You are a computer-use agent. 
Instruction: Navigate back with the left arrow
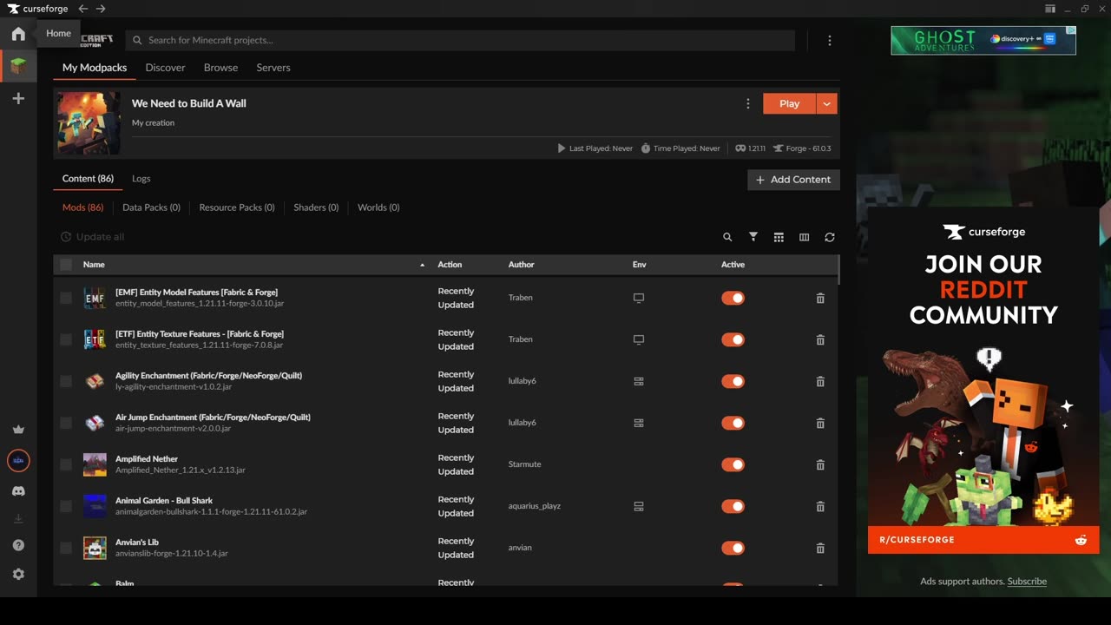(x=82, y=9)
